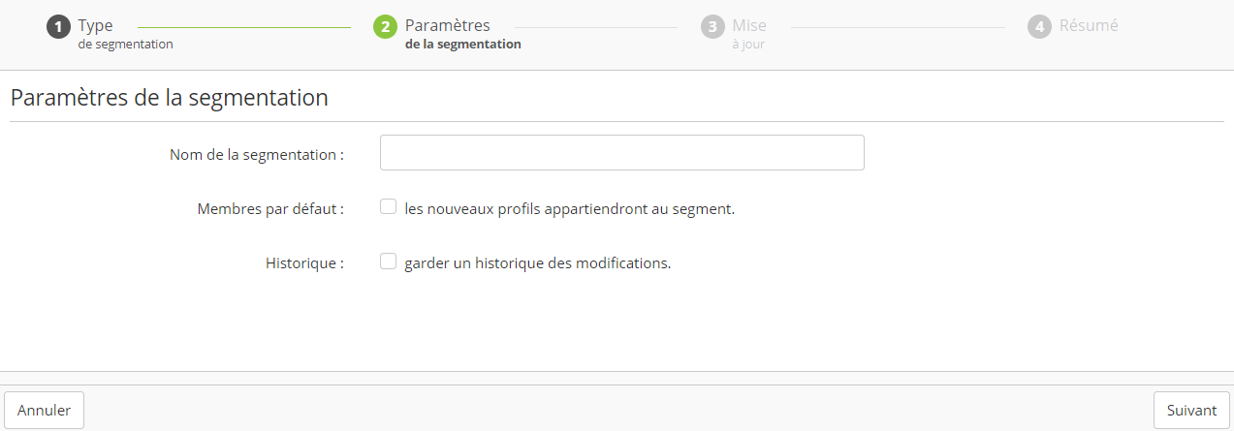Focus the Nom de la segmentation text field
1234x431 pixels.
pyautogui.click(x=621, y=153)
